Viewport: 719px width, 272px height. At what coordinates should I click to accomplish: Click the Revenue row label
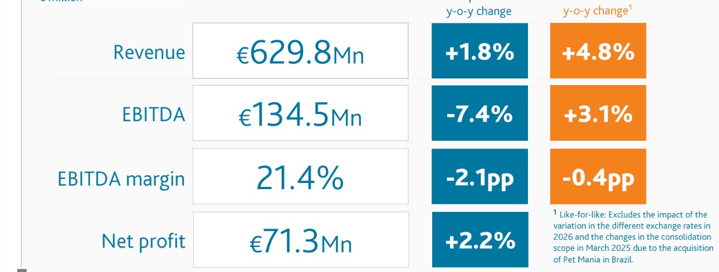[x=149, y=52]
